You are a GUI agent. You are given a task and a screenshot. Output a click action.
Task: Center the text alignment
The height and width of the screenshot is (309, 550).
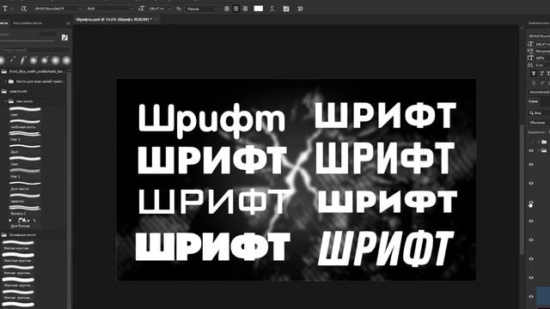(236, 9)
